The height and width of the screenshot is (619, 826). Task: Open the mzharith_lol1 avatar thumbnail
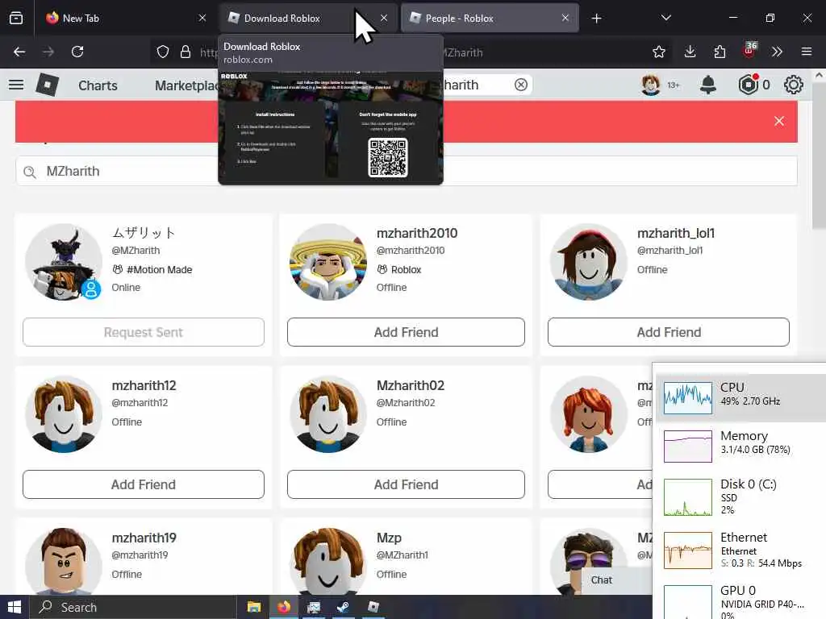pyautogui.click(x=588, y=262)
